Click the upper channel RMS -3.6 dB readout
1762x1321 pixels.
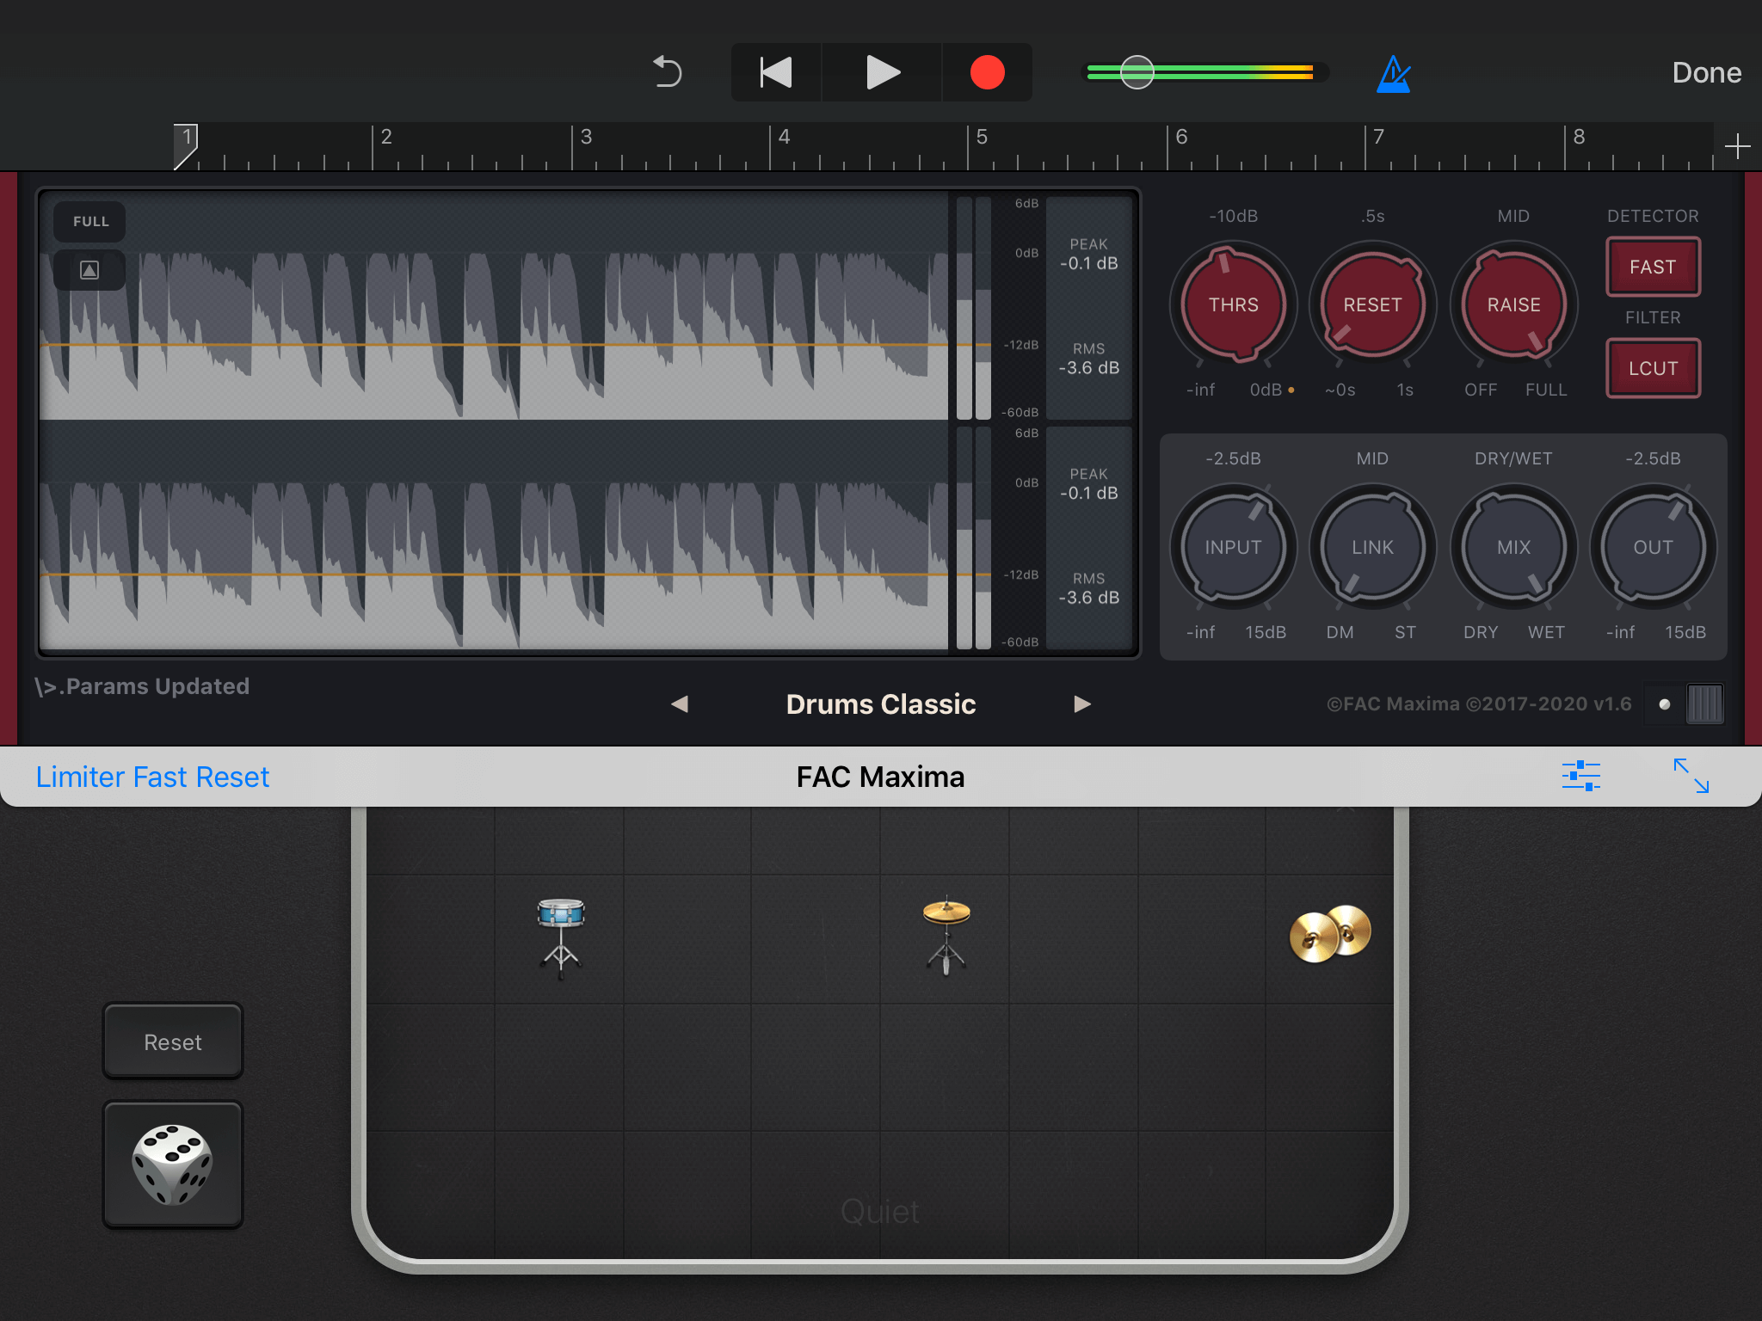point(1088,359)
